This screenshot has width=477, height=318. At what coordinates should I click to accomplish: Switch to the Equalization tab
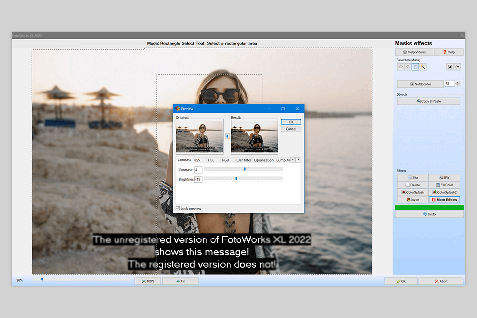click(x=264, y=160)
